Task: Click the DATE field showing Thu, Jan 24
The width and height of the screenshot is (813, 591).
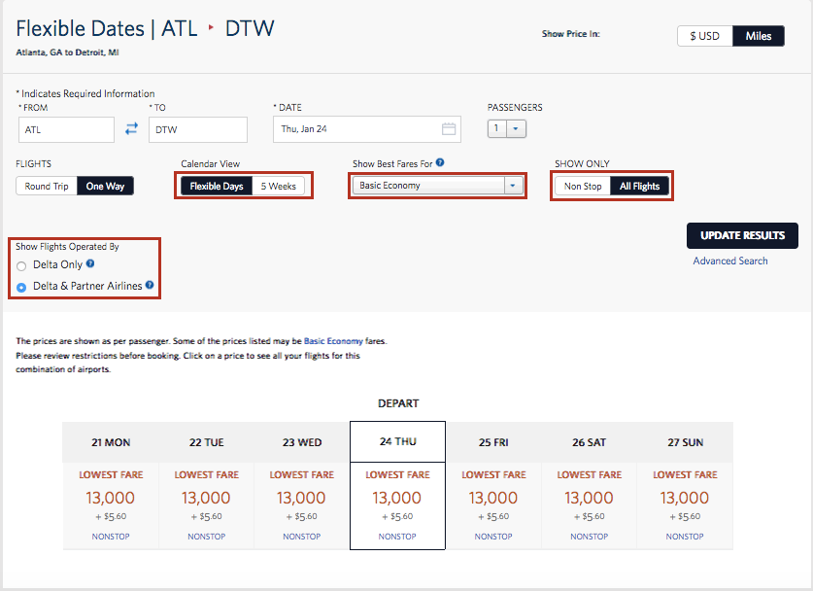Action: [367, 129]
